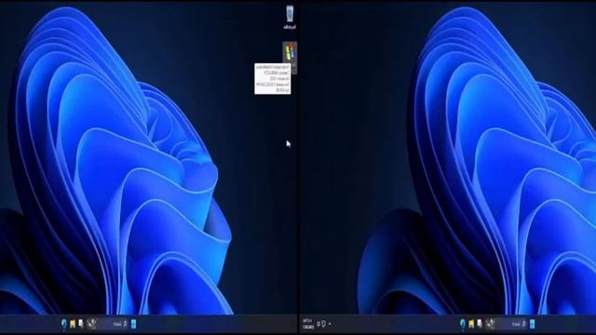Viewport: 596px width, 335px height.
Task: Open white document app on right monitor taskbar
Action: tap(480, 324)
